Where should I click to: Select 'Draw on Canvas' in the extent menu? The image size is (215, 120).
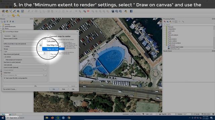(53, 49)
